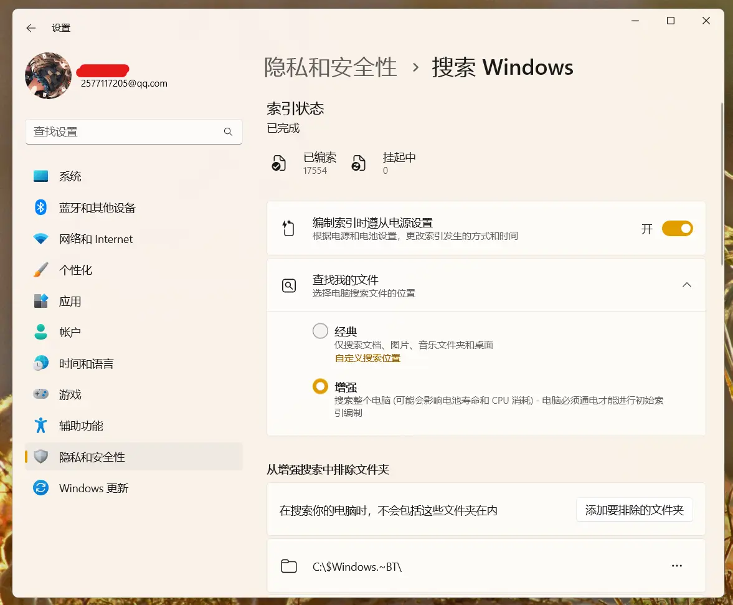Click the paintbrush icon for 个性化
Image resolution: width=733 pixels, height=605 pixels.
tap(40, 270)
